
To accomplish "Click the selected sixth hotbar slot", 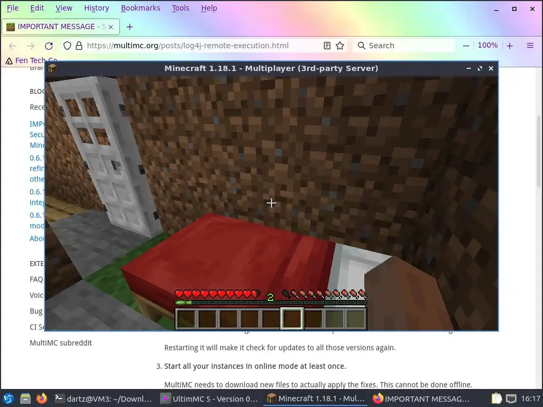I will click(292, 318).
